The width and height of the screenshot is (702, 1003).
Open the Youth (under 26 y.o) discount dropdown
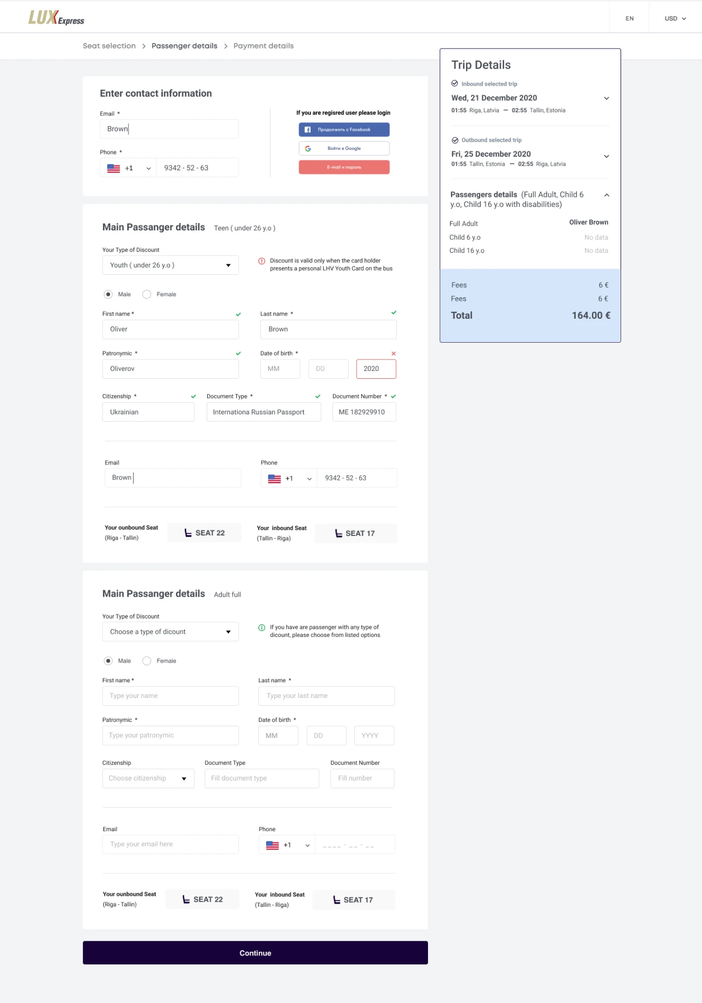tap(171, 265)
